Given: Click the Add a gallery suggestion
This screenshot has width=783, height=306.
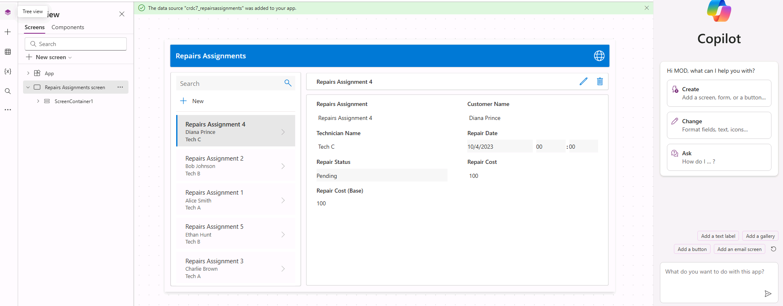Looking at the screenshot, I should (760, 236).
